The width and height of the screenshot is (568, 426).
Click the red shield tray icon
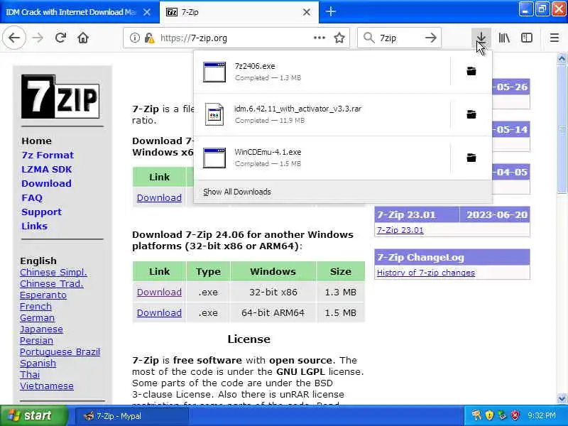click(x=515, y=415)
